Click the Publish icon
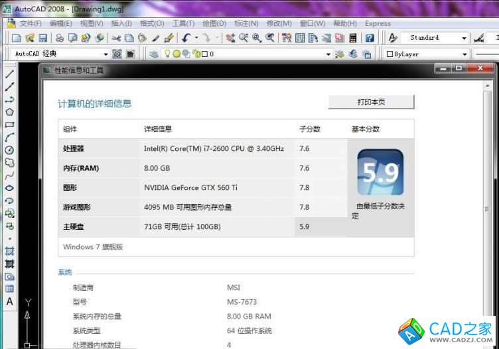The height and width of the screenshot is (349, 499). 86,38
